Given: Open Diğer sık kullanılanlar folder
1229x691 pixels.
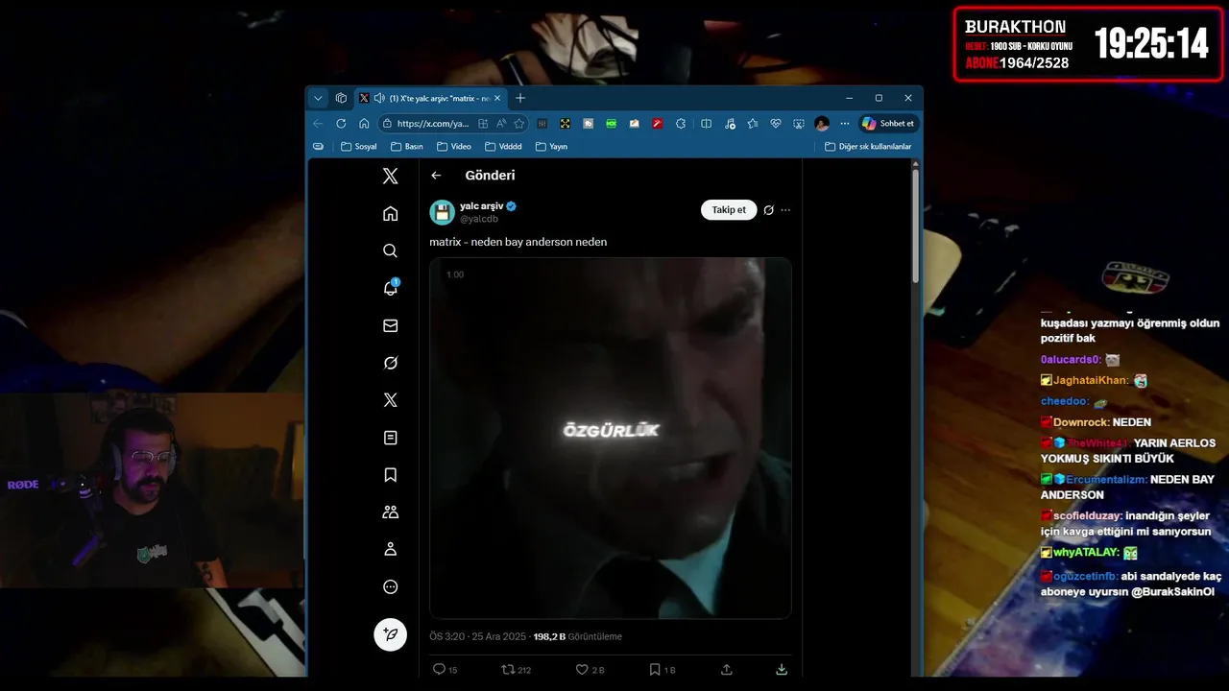Looking at the screenshot, I should (868, 147).
